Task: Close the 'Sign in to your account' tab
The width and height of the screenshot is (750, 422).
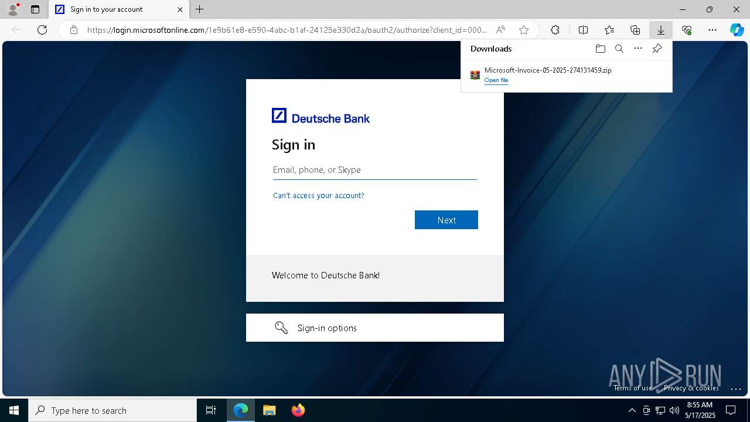Action: (180, 9)
